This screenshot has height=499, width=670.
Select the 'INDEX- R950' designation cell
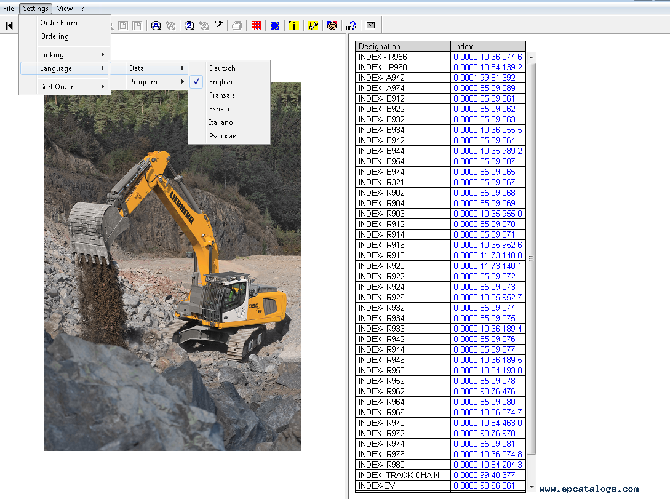(x=403, y=370)
